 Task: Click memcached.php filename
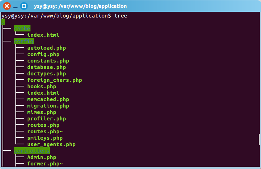pos(48,99)
